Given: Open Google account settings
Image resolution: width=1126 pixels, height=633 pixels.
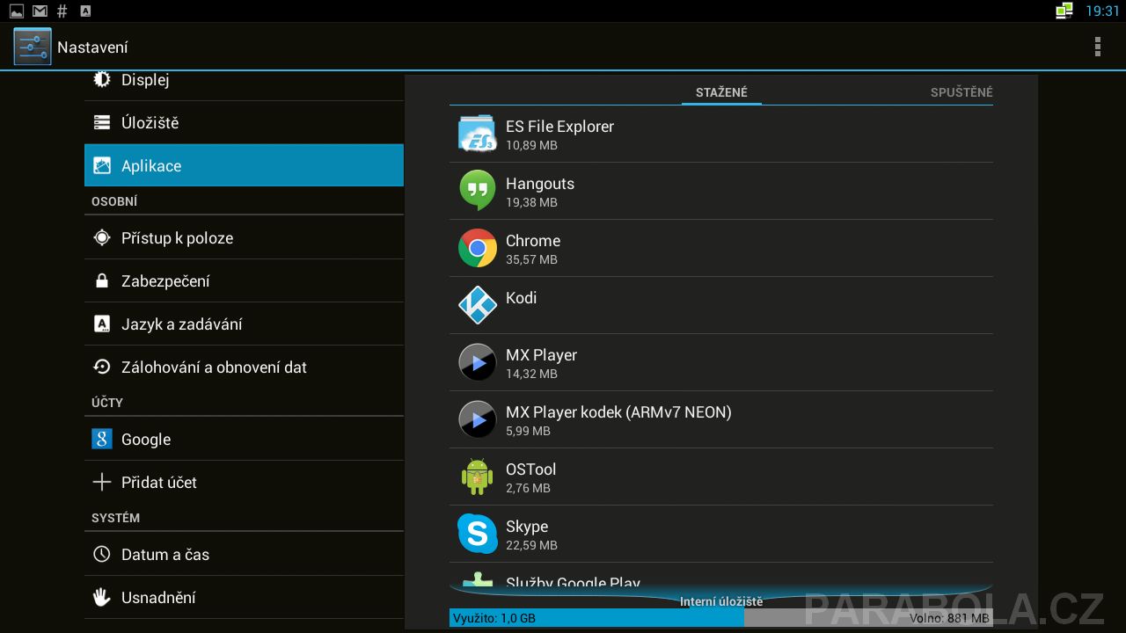Looking at the screenshot, I should 244,439.
